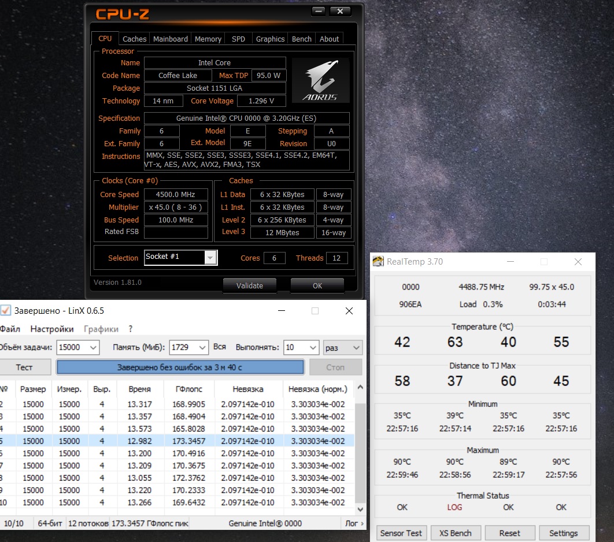Click the 12 потоков status bar entry
The height and width of the screenshot is (542, 614).
[88, 523]
